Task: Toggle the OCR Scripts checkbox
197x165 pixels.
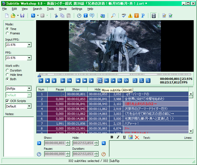Action: point(7,101)
